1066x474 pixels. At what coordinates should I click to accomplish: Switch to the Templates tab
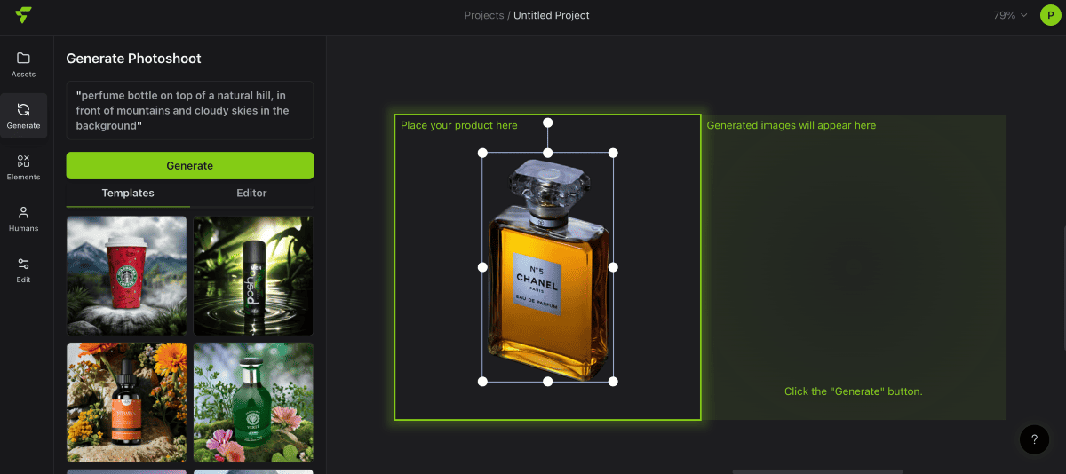tap(128, 193)
